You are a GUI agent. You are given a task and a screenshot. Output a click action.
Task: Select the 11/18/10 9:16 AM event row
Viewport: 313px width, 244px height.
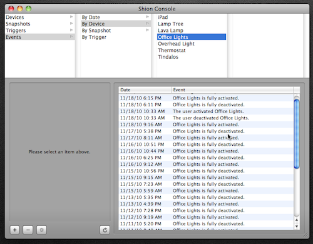tap(206, 125)
